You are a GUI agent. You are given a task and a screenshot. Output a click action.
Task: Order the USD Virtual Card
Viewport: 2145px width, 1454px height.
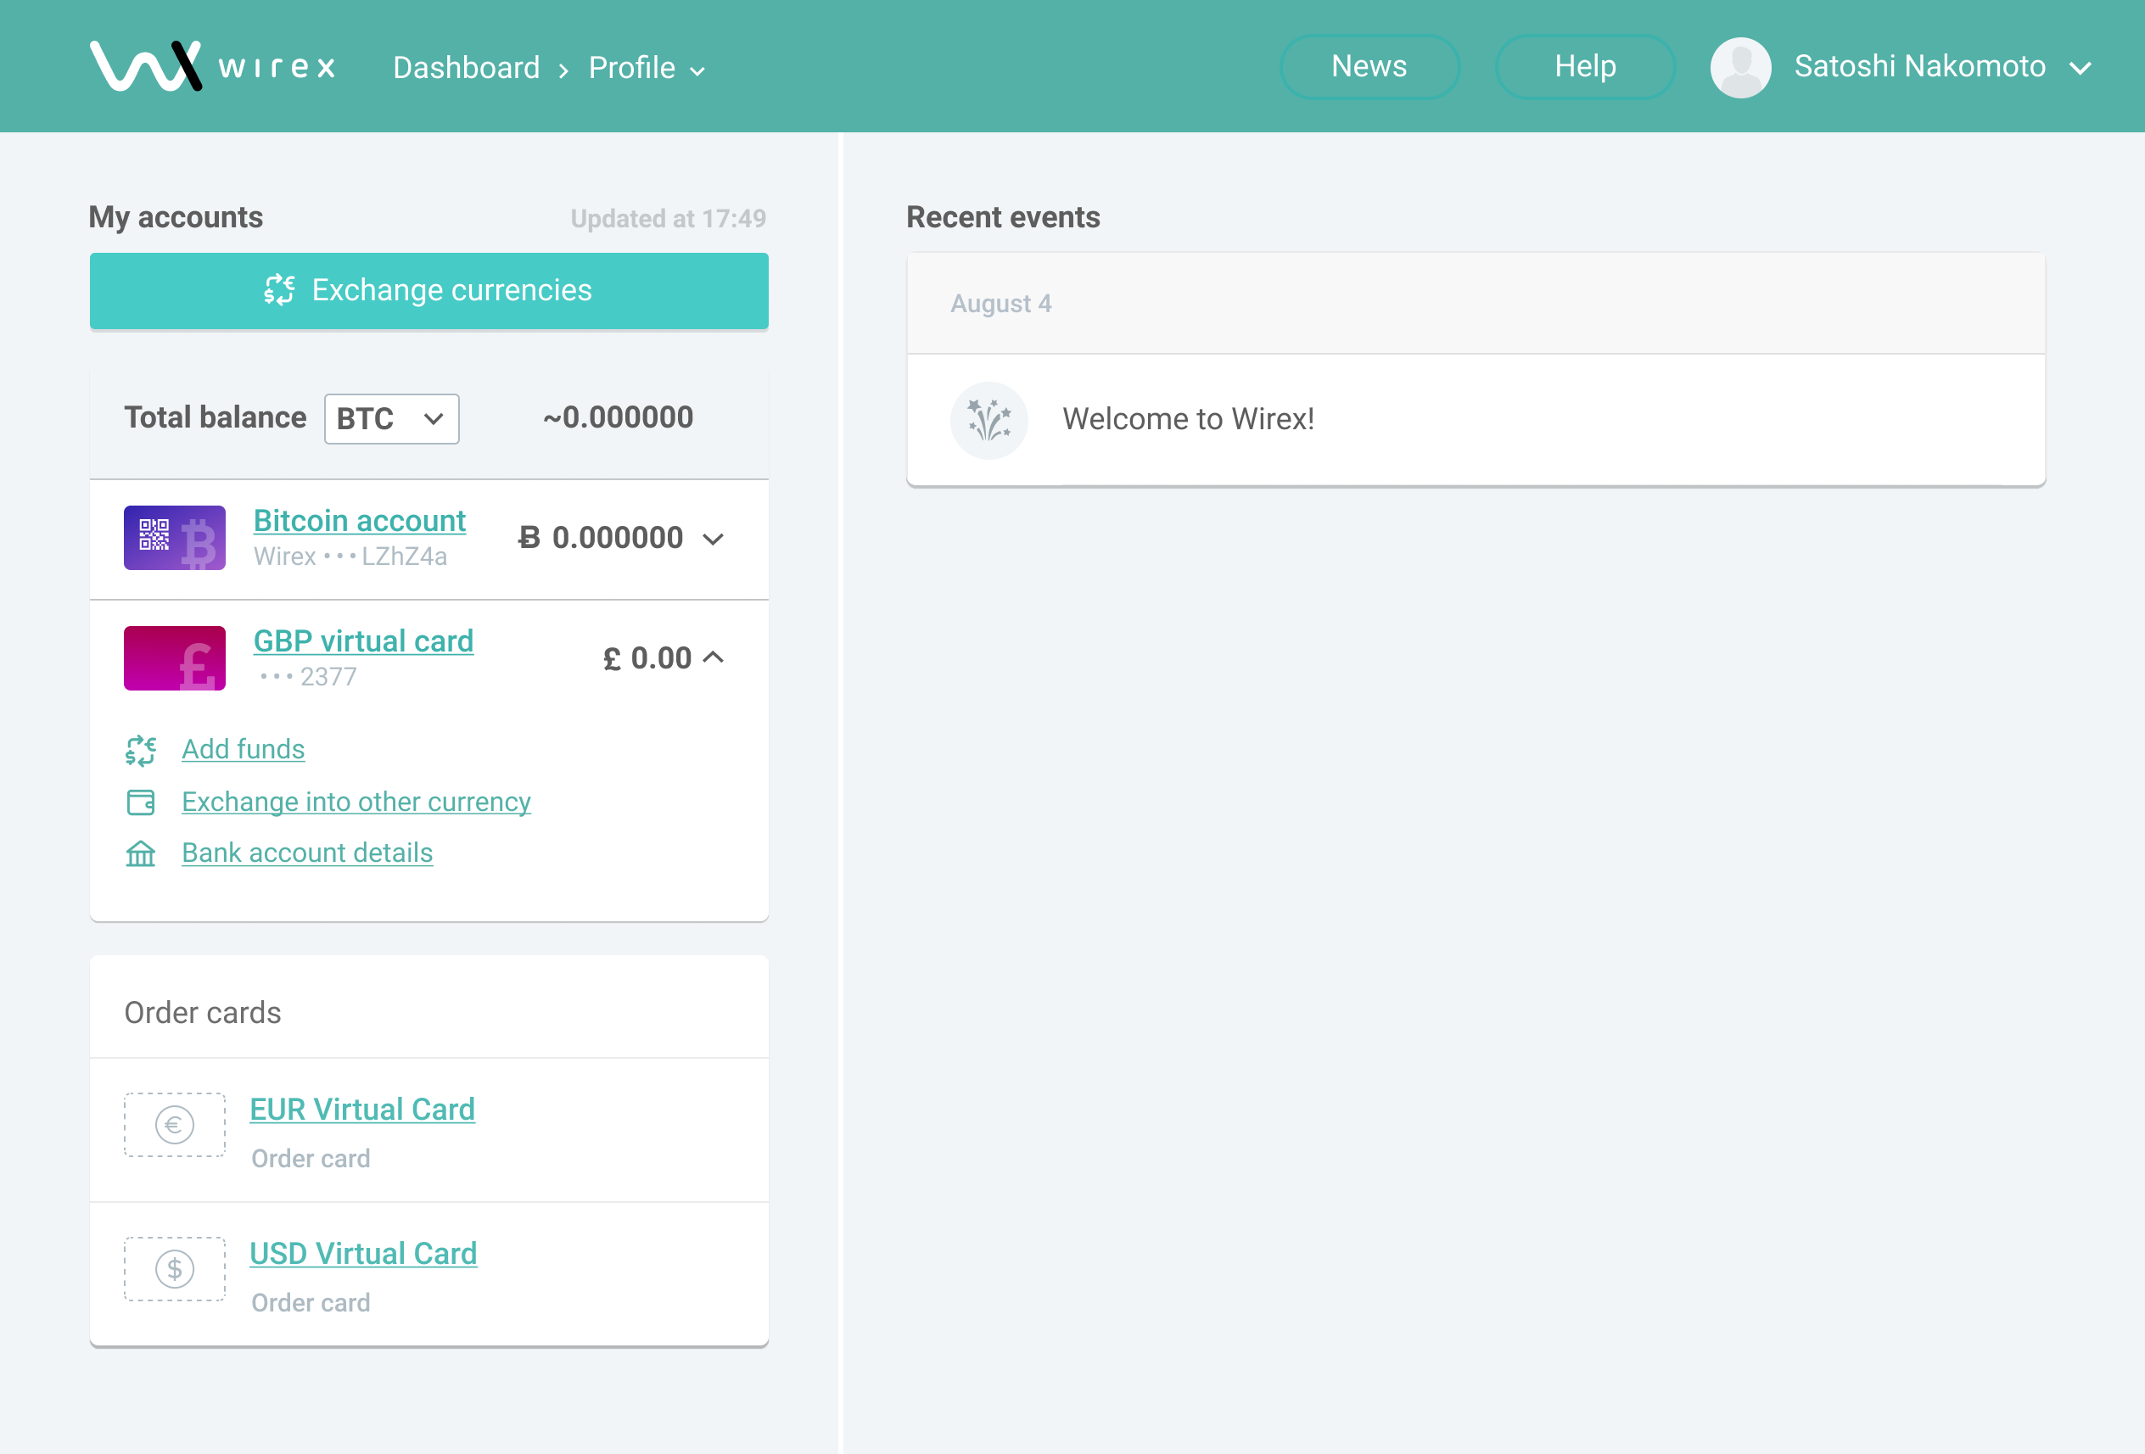(364, 1253)
